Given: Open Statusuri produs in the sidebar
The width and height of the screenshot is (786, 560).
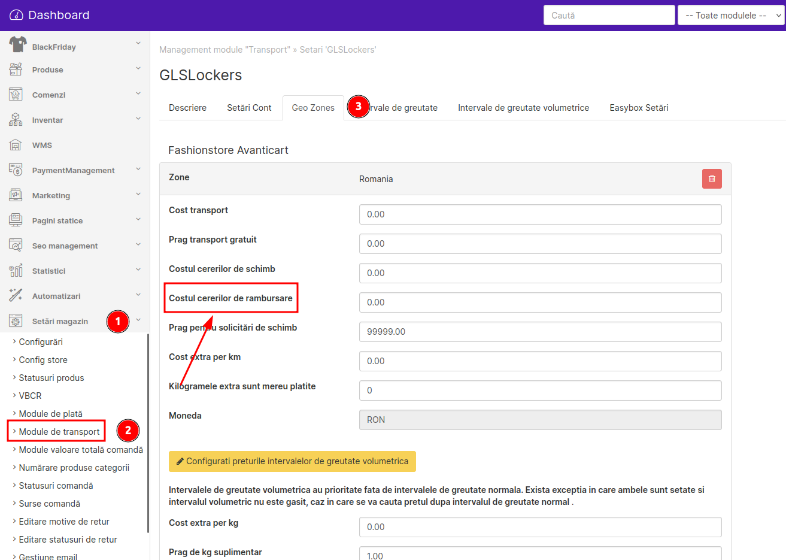Looking at the screenshot, I should pos(51,378).
